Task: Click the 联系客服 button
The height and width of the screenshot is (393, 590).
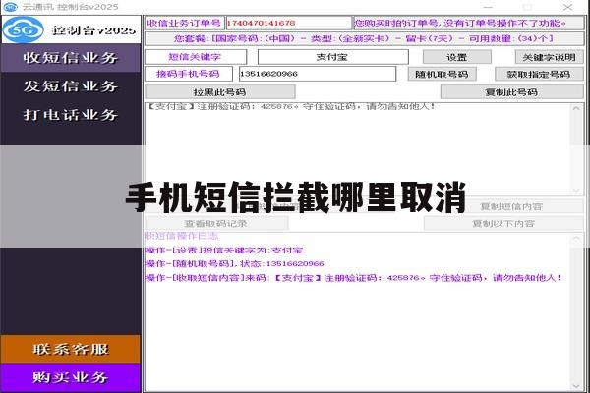Action: coord(71,349)
